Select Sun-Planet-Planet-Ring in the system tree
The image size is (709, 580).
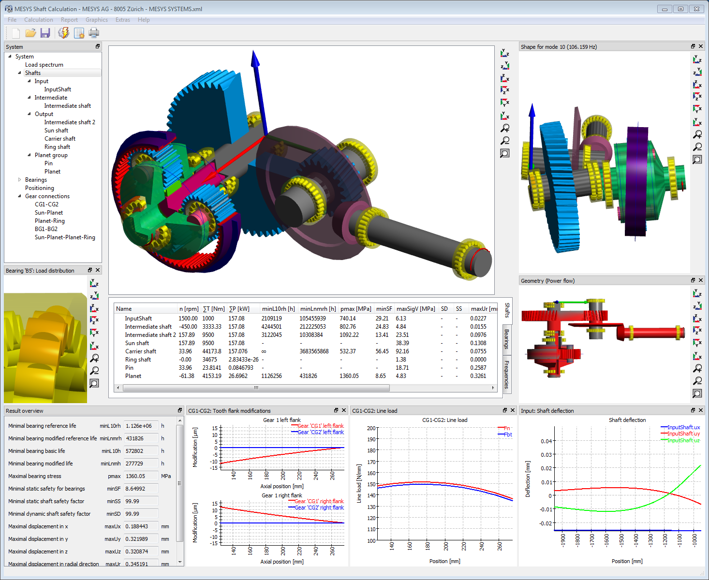click(65, 237)
